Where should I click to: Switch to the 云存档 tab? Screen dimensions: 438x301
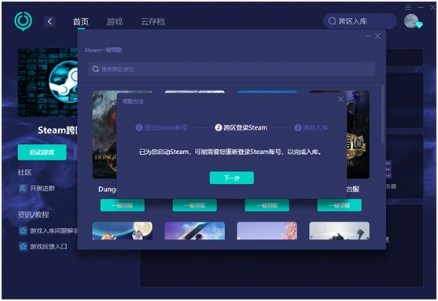tap(153, 21)
